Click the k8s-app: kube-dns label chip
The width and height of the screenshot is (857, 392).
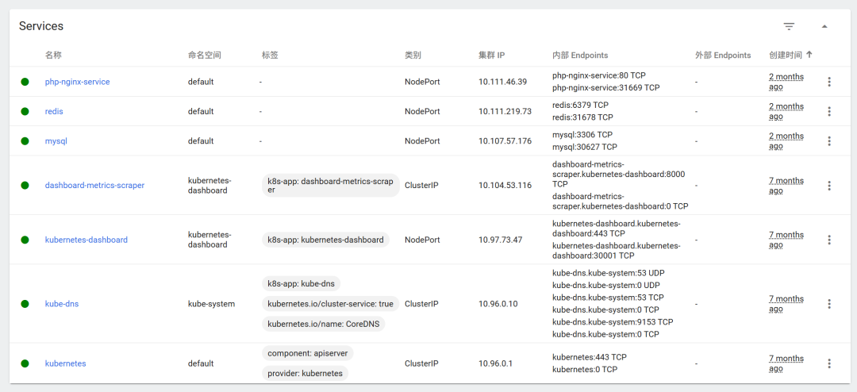302,284
